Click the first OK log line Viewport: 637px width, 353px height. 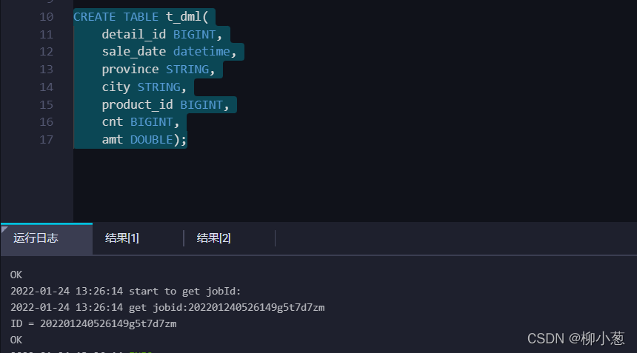(x=16, y=275)
